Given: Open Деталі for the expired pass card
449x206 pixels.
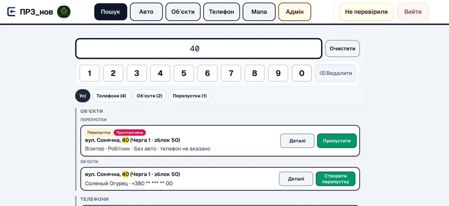Looking at the screenshot, I should click(x=297, y=141).
